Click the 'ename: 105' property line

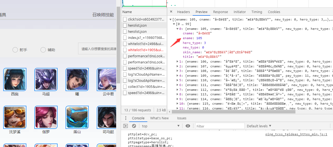pyautogui.click(x=192, y=38)
